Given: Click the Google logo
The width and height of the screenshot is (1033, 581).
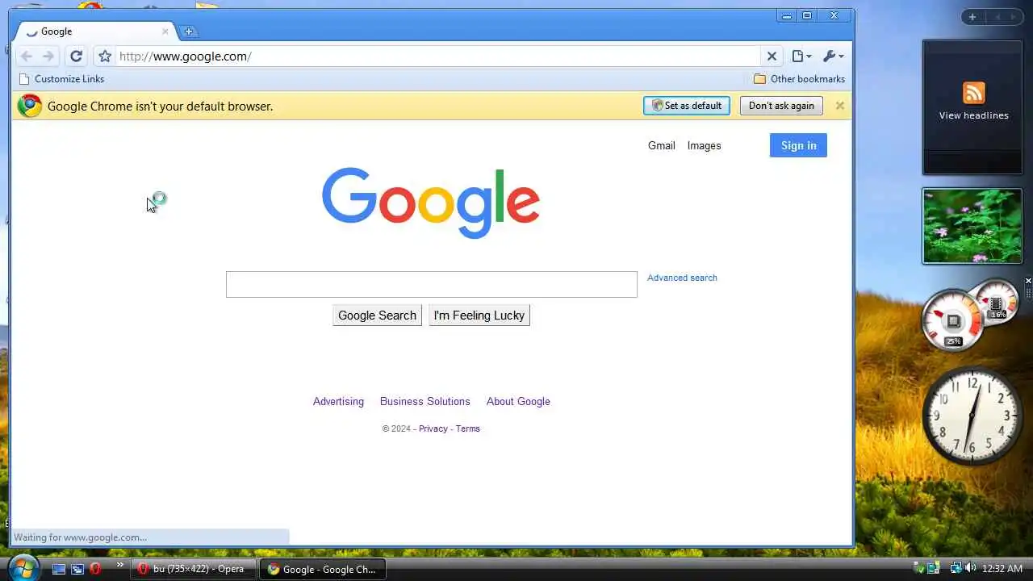Looking at the screenshot, I should [x=431, y=202].
